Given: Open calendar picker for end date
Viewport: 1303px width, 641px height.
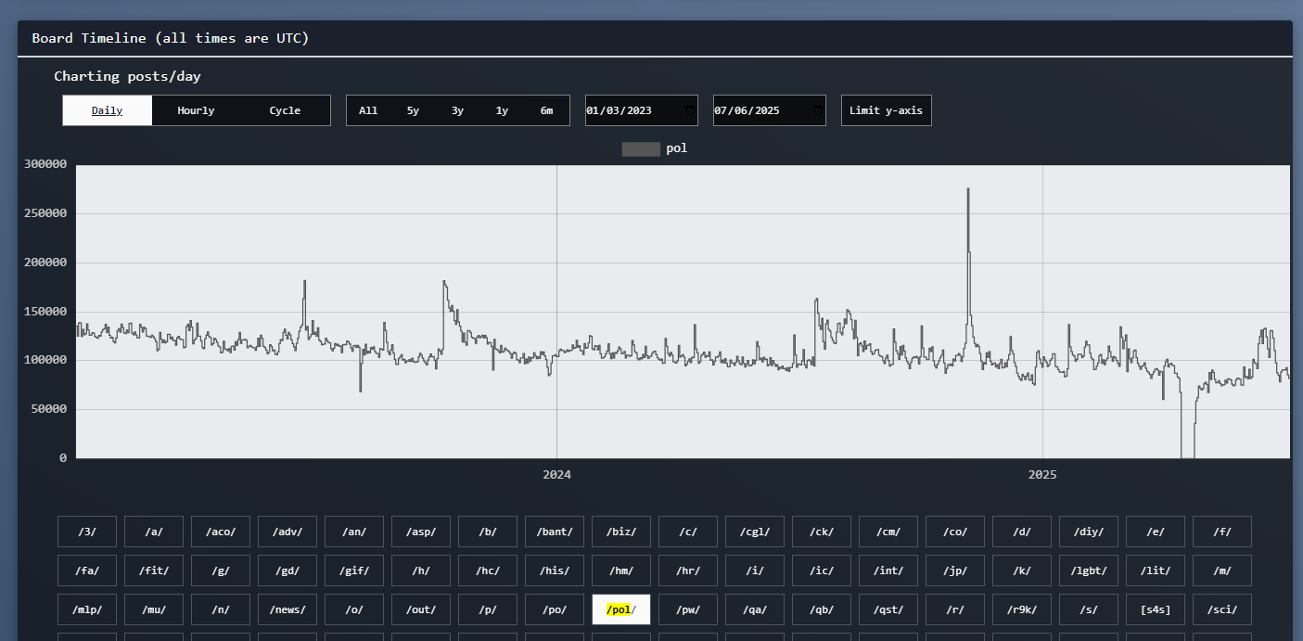Looking at the screenshot, I should tap(817, 110).
